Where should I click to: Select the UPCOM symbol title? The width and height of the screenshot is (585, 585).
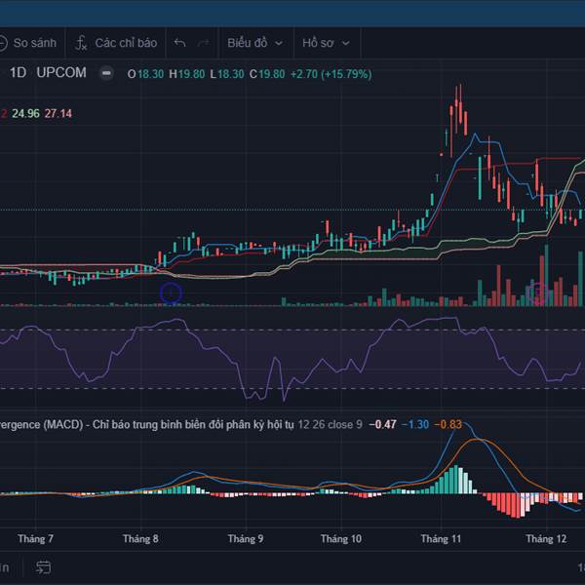[61, 73]
